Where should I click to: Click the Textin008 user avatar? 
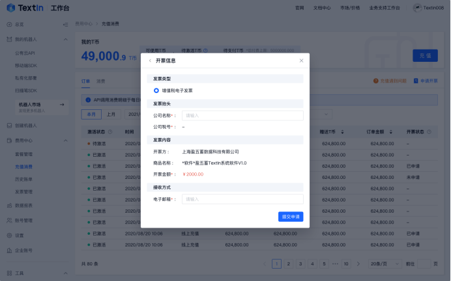(x=417, y=8)
